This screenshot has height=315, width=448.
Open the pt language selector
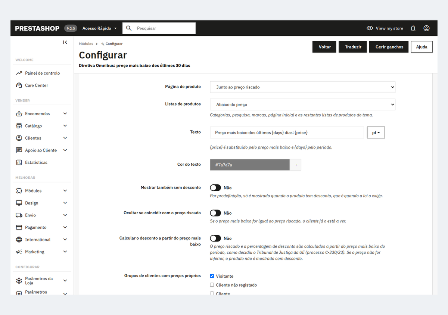(376, 132)
